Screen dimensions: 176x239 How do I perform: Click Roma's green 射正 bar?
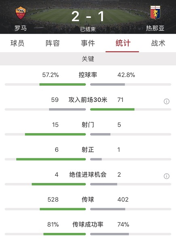tap(51, 159)
